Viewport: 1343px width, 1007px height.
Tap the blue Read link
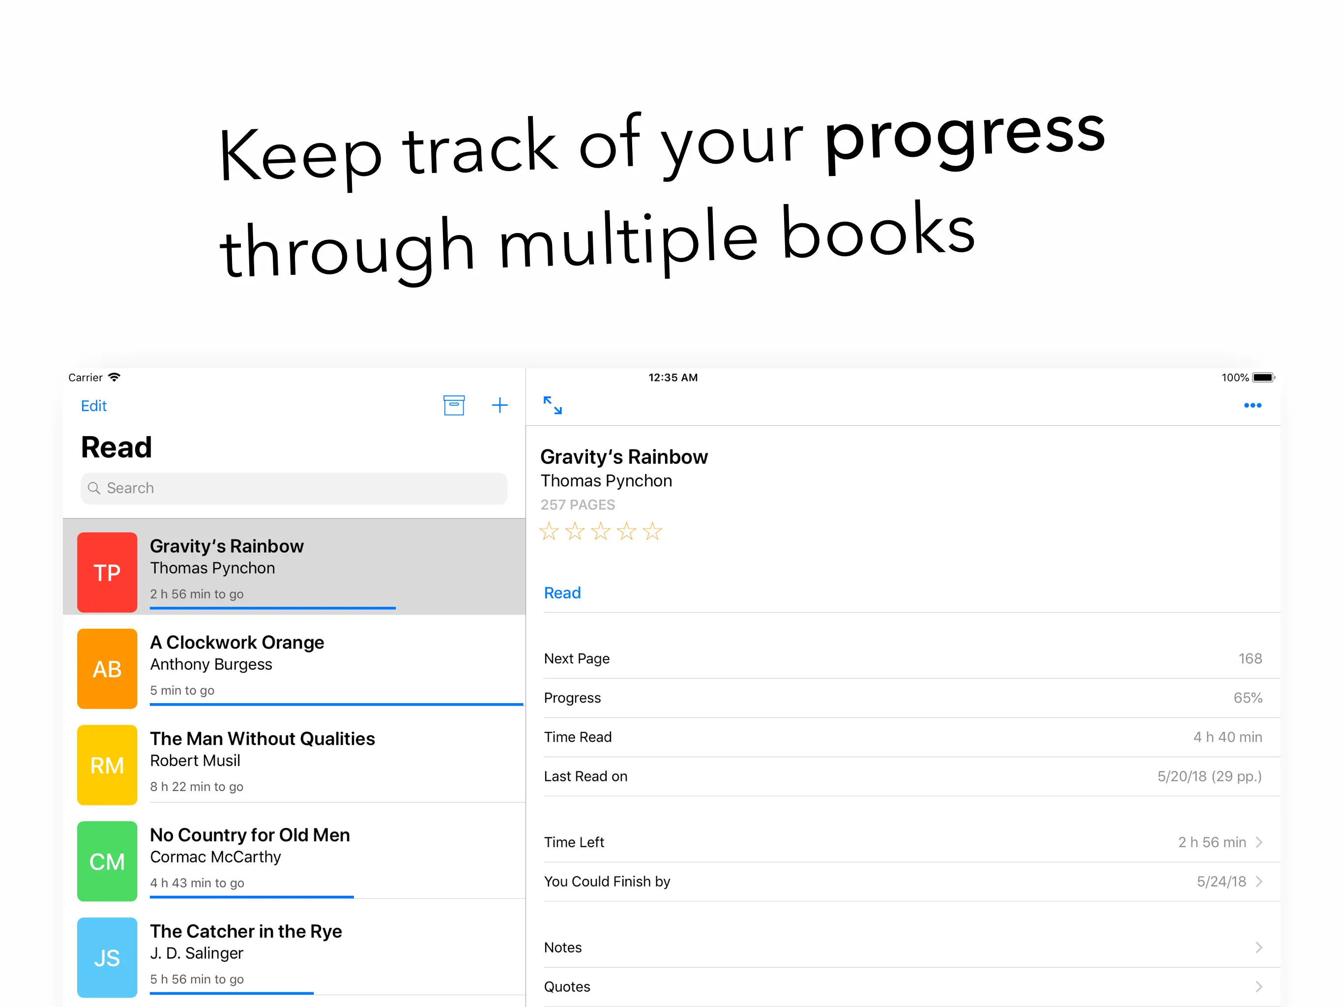tap(562, 593)
